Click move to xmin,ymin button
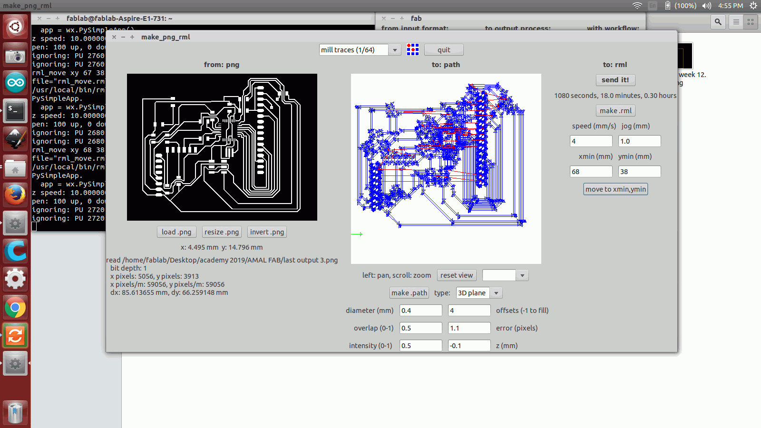The width and height of the screenshot is (761, 428). 615,189
